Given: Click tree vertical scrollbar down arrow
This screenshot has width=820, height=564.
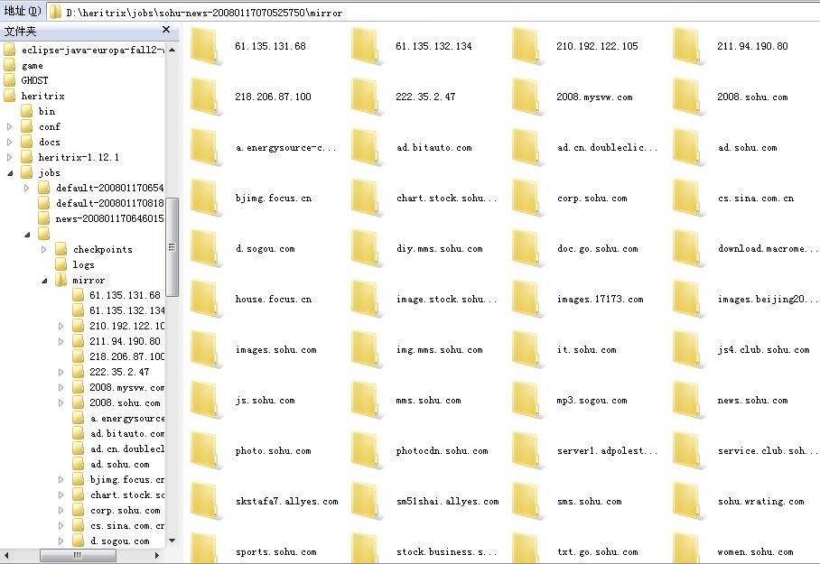Looking at the screenshot, I should pyautogui.click(x=172, y=541).
